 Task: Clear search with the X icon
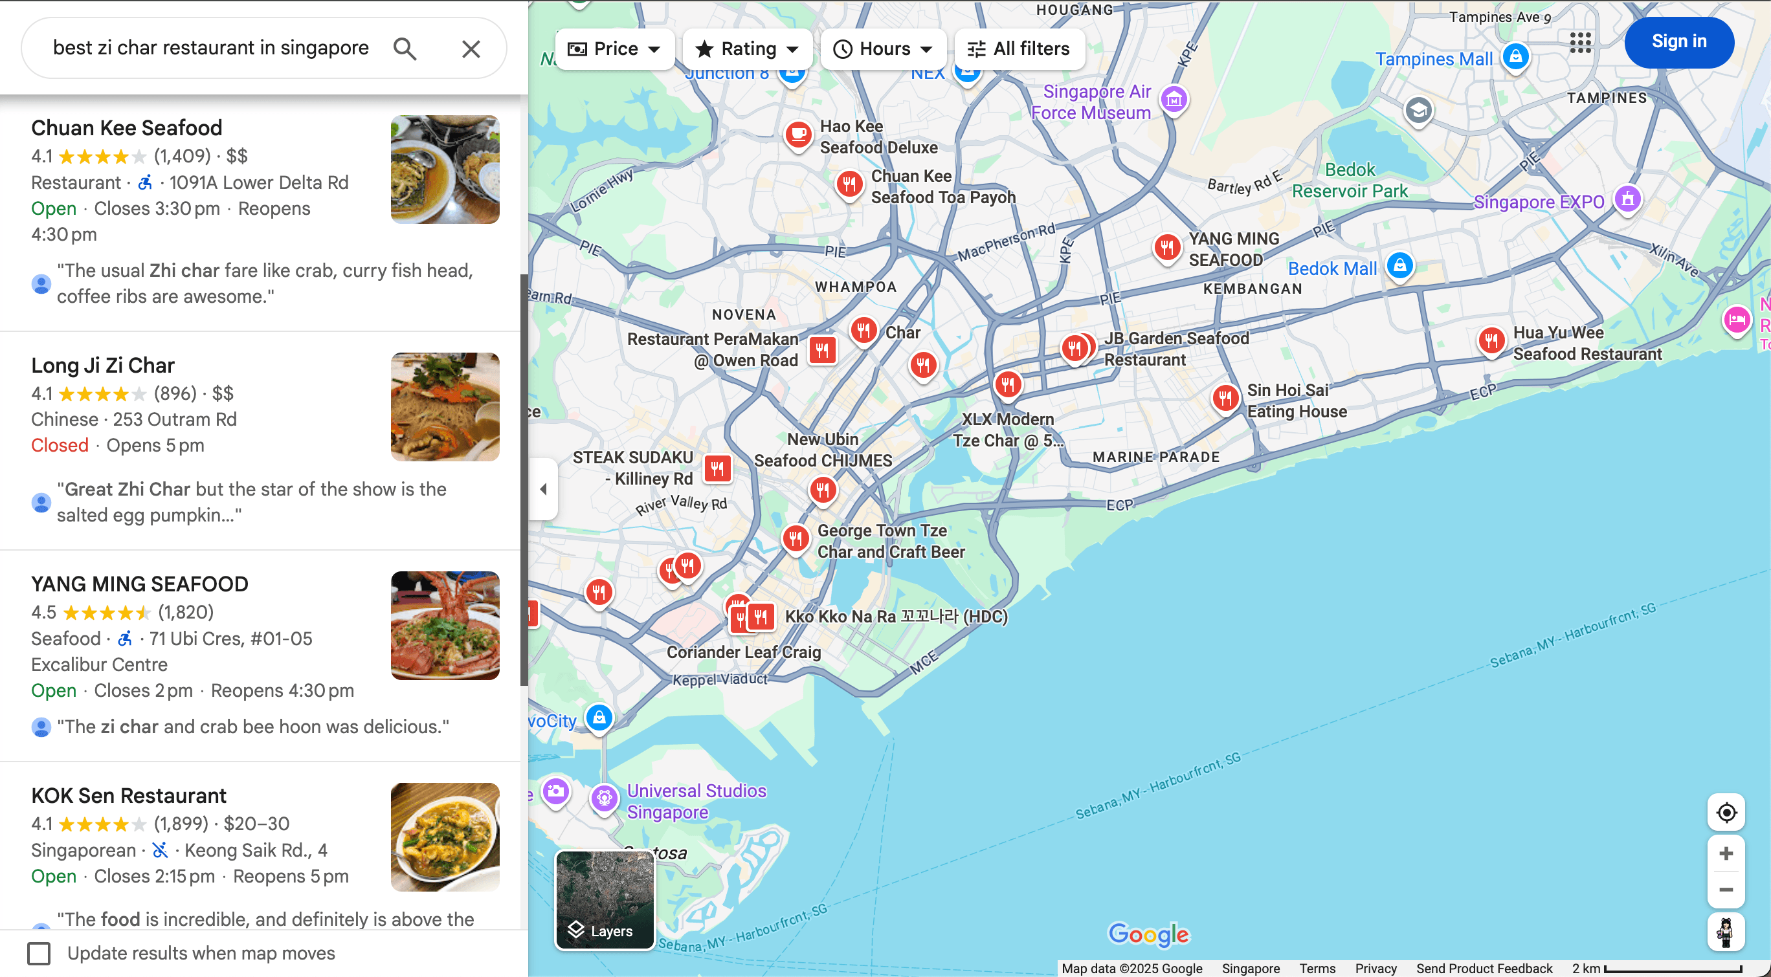click(x=471, y=49)
